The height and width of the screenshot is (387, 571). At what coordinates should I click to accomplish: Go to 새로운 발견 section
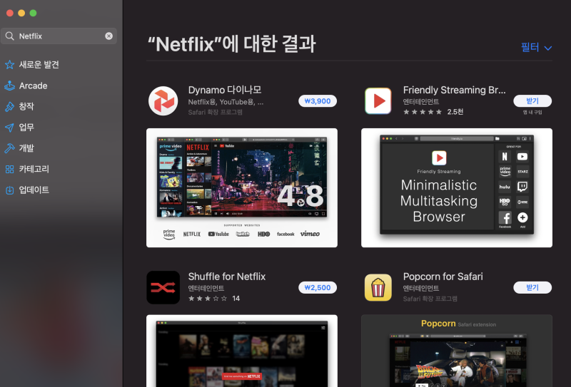(x=39, y=65)
